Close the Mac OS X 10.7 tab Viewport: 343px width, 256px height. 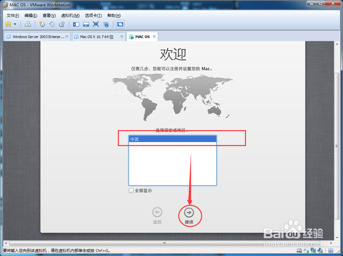(122, 36)
